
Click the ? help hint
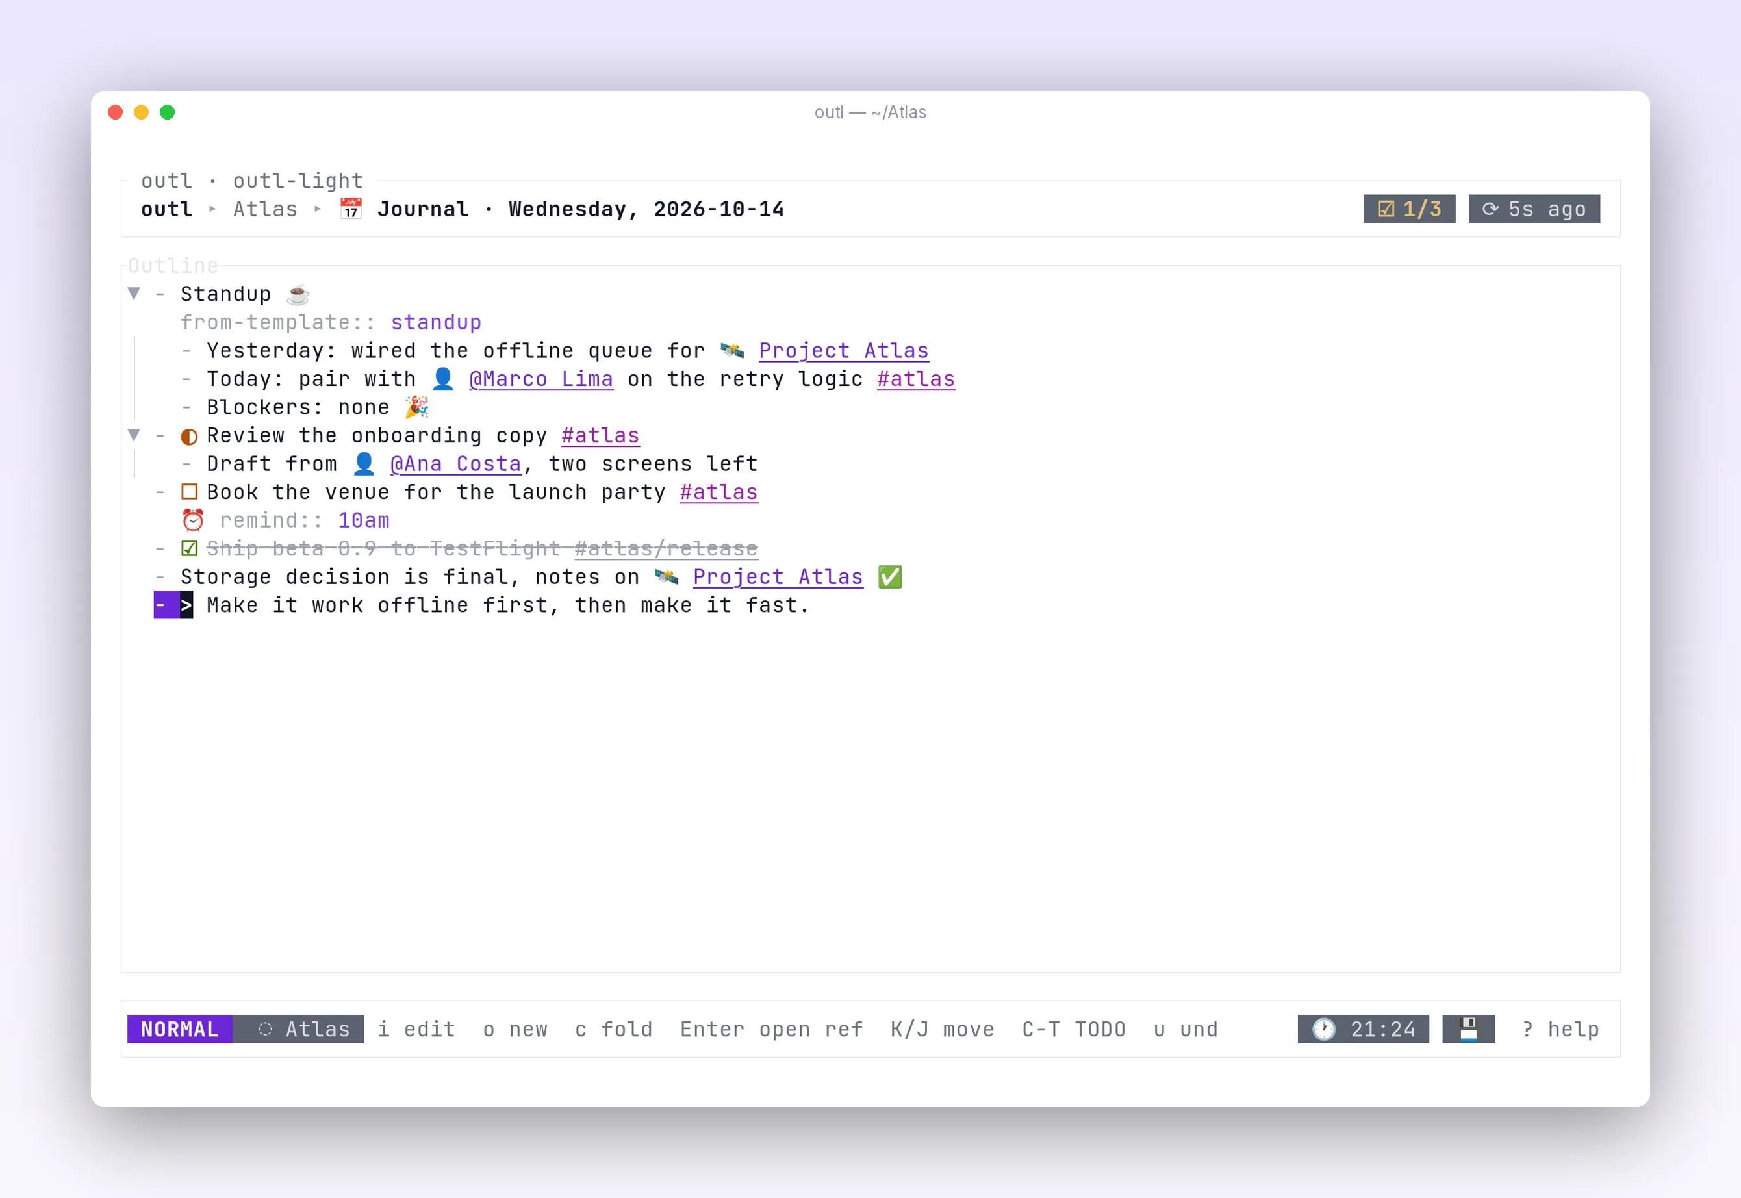tap(1560, 1029)
